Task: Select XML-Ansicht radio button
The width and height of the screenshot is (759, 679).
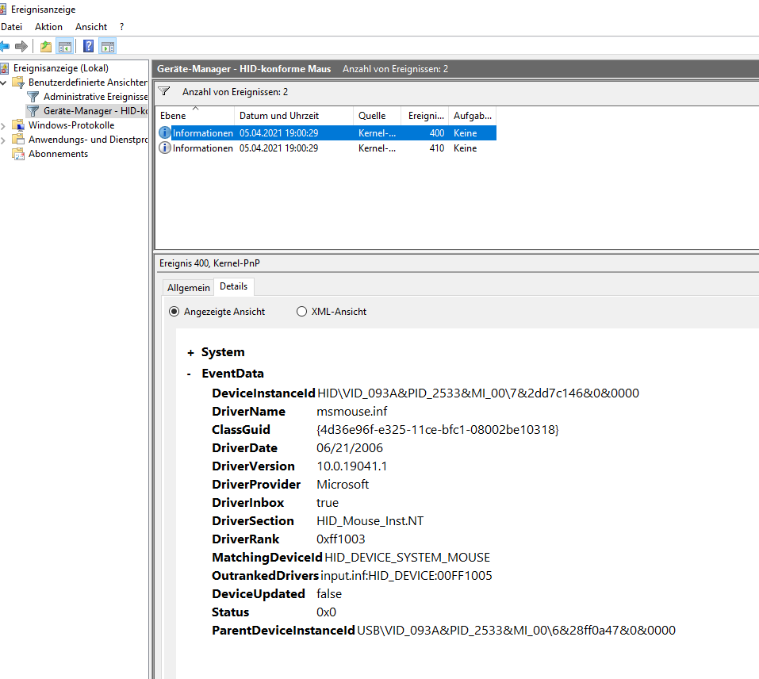Action: (x=301, y=311)
